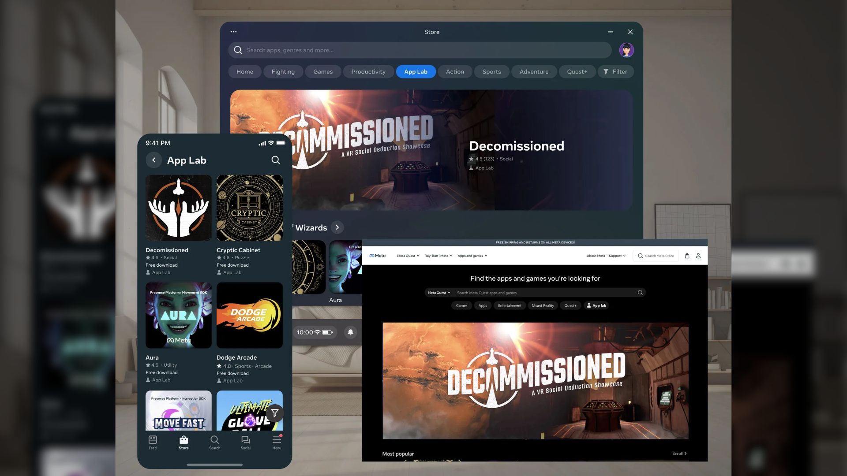The width and height of the screenshot is (847, 476).
Task: Open the Feed tab on the phone bottom bar
Action: (x=153, y=443)
